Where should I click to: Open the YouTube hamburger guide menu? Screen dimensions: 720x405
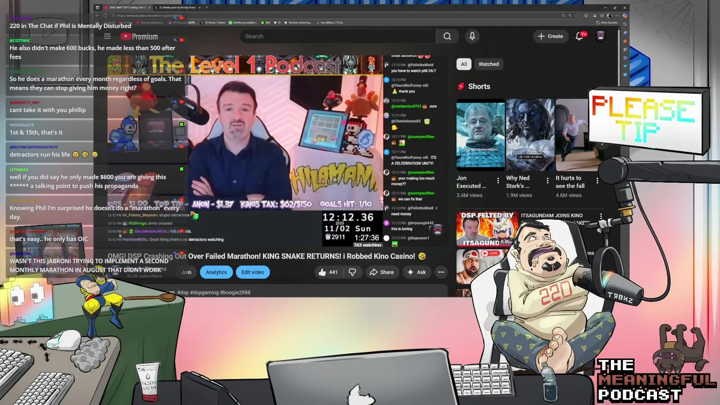pos(107,37)
